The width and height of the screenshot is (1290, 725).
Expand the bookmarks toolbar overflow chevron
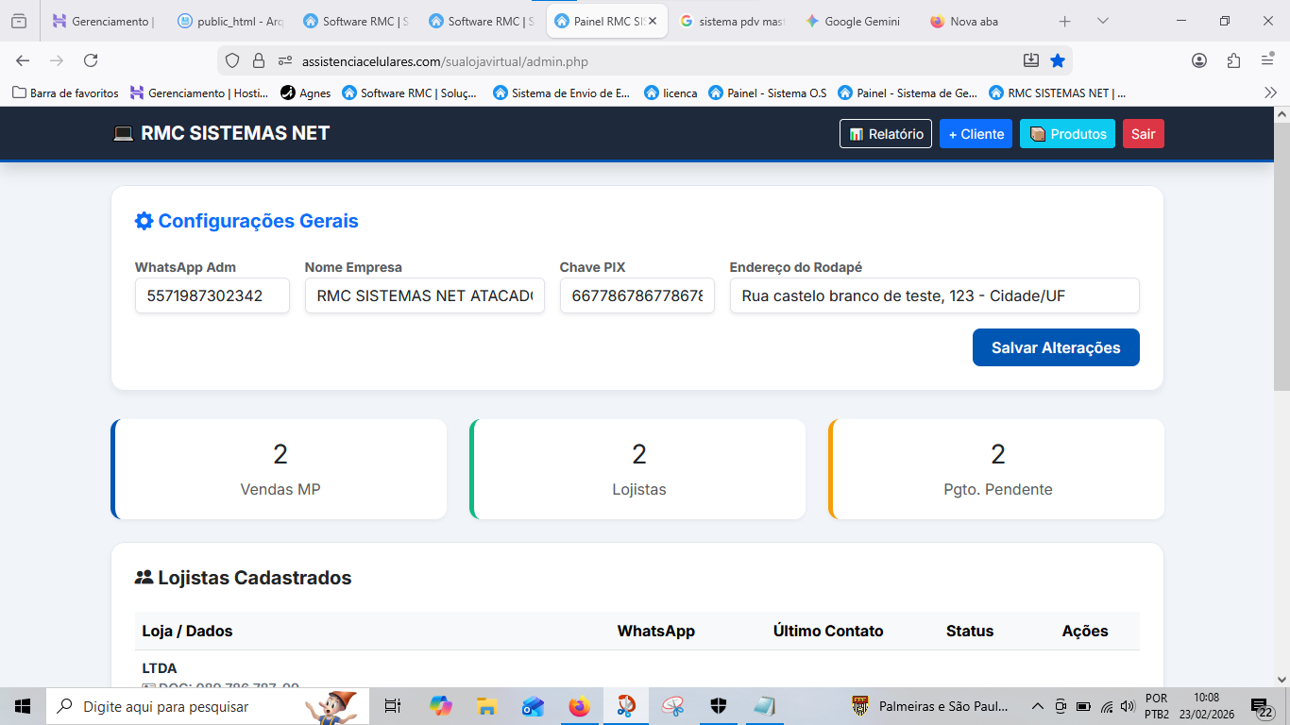[1270, 93]
